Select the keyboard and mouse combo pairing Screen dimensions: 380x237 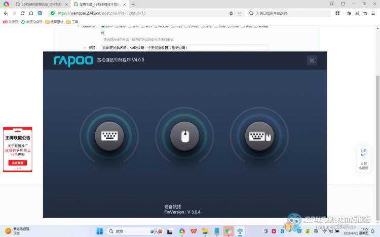pyautogui.click(x=259, y=136)
